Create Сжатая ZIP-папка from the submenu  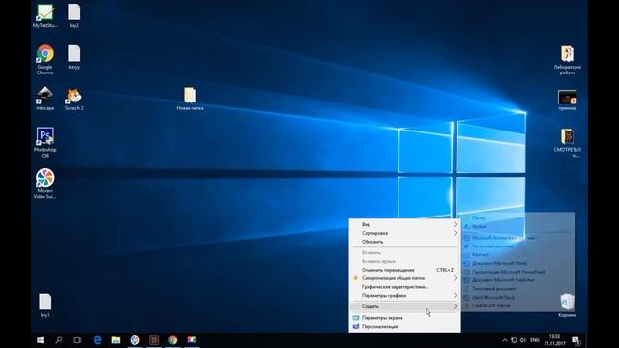click(x=518, y=305)
